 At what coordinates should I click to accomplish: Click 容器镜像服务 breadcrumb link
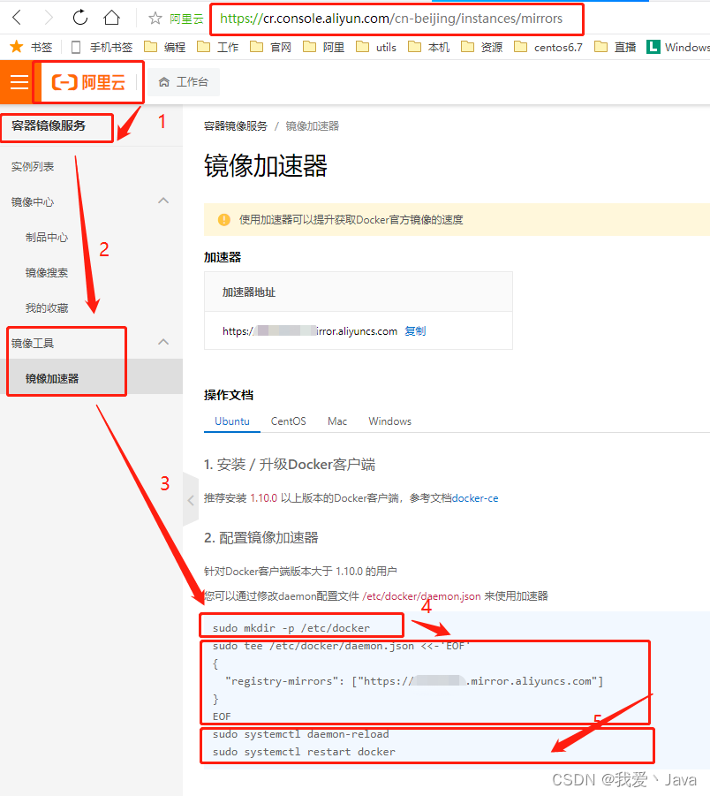coord(236,126)
